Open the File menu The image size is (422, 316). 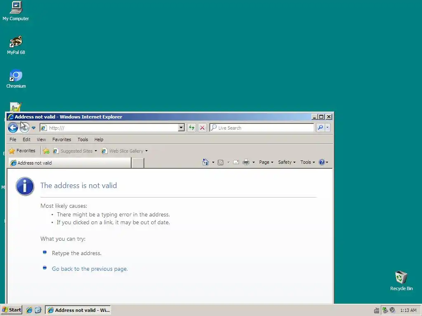(13, 139)
